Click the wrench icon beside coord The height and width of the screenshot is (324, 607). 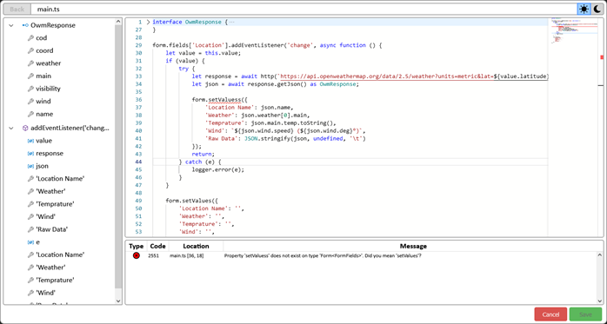click(30, 50)
